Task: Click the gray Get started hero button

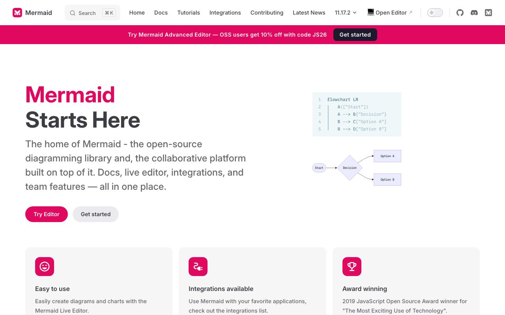Action: 95,214
